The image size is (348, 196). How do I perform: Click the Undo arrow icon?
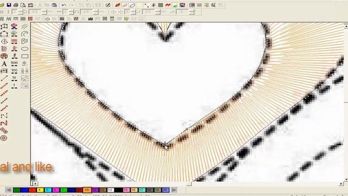coord(64,5)
